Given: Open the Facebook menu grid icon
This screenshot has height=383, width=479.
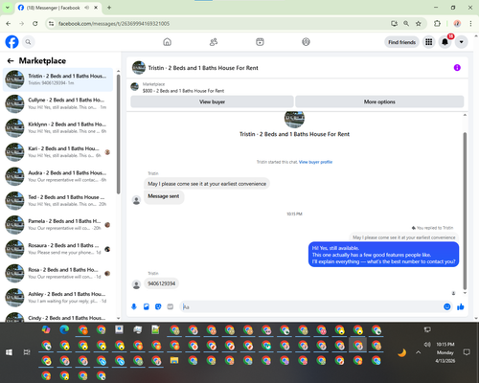Looking at the screenshot, I should [x=428, y=42].
